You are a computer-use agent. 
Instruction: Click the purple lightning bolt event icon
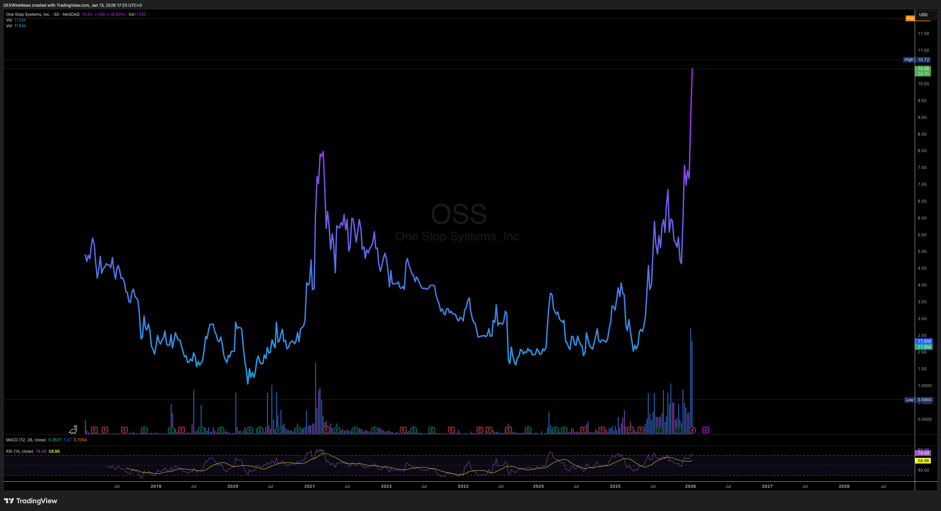(x=692, y=430)
